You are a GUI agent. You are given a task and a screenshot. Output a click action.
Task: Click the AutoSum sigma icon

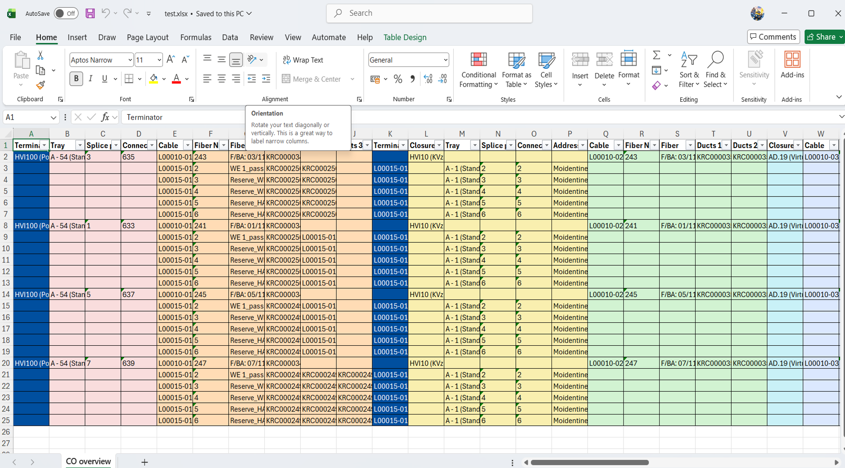tap(657, 55)
